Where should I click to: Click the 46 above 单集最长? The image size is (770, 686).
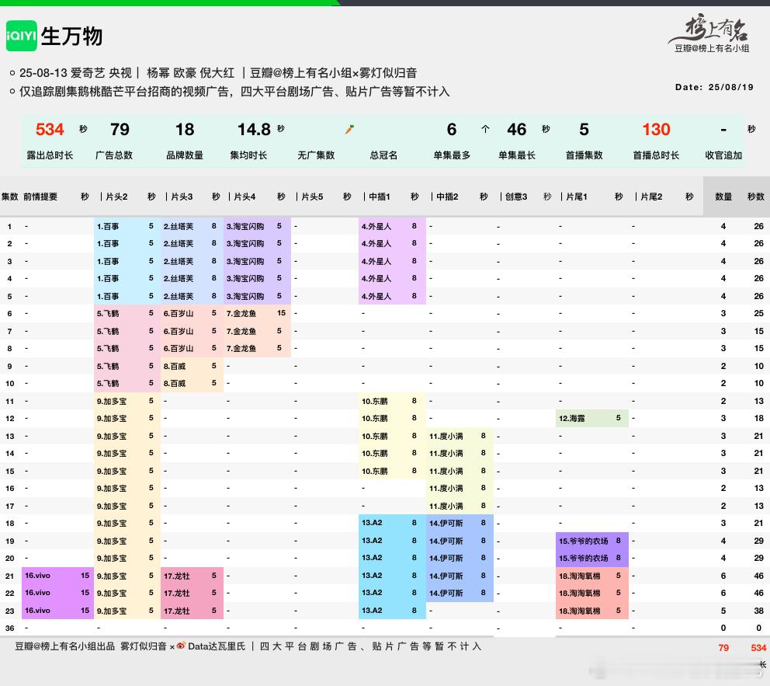point(517,129)
